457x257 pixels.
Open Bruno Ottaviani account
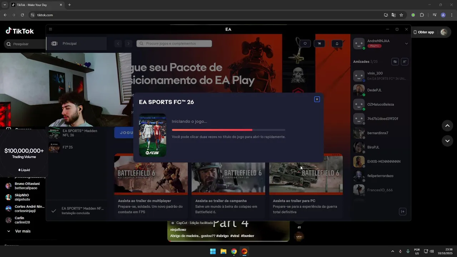click(x=24, y=186)
